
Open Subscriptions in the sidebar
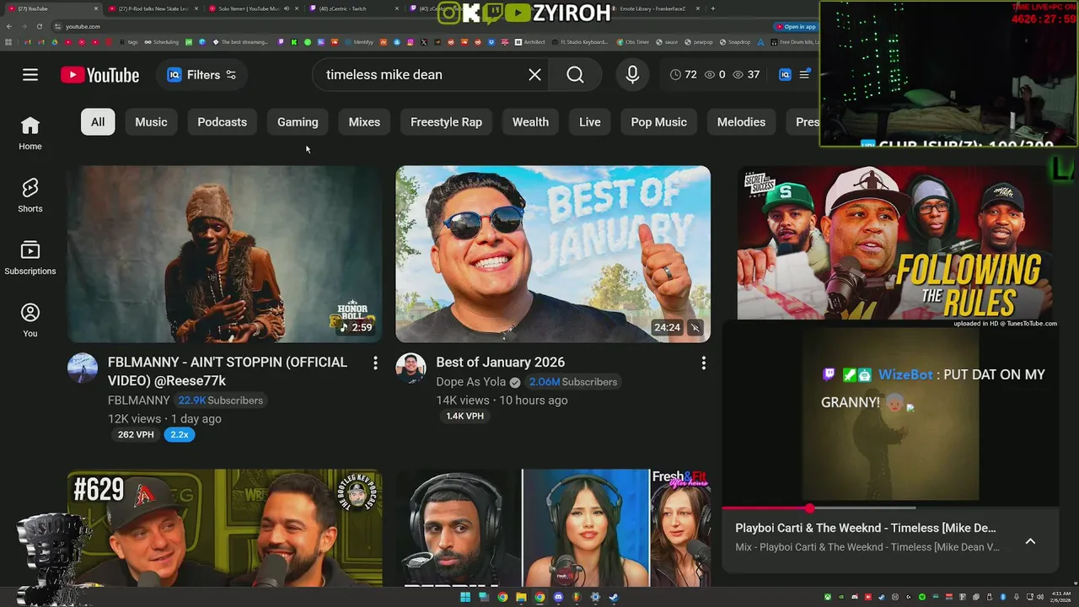pos(30,259)
